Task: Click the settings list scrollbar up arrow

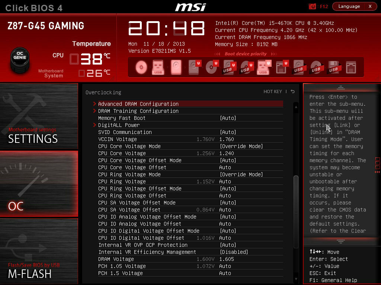Action: click(296, 107)
